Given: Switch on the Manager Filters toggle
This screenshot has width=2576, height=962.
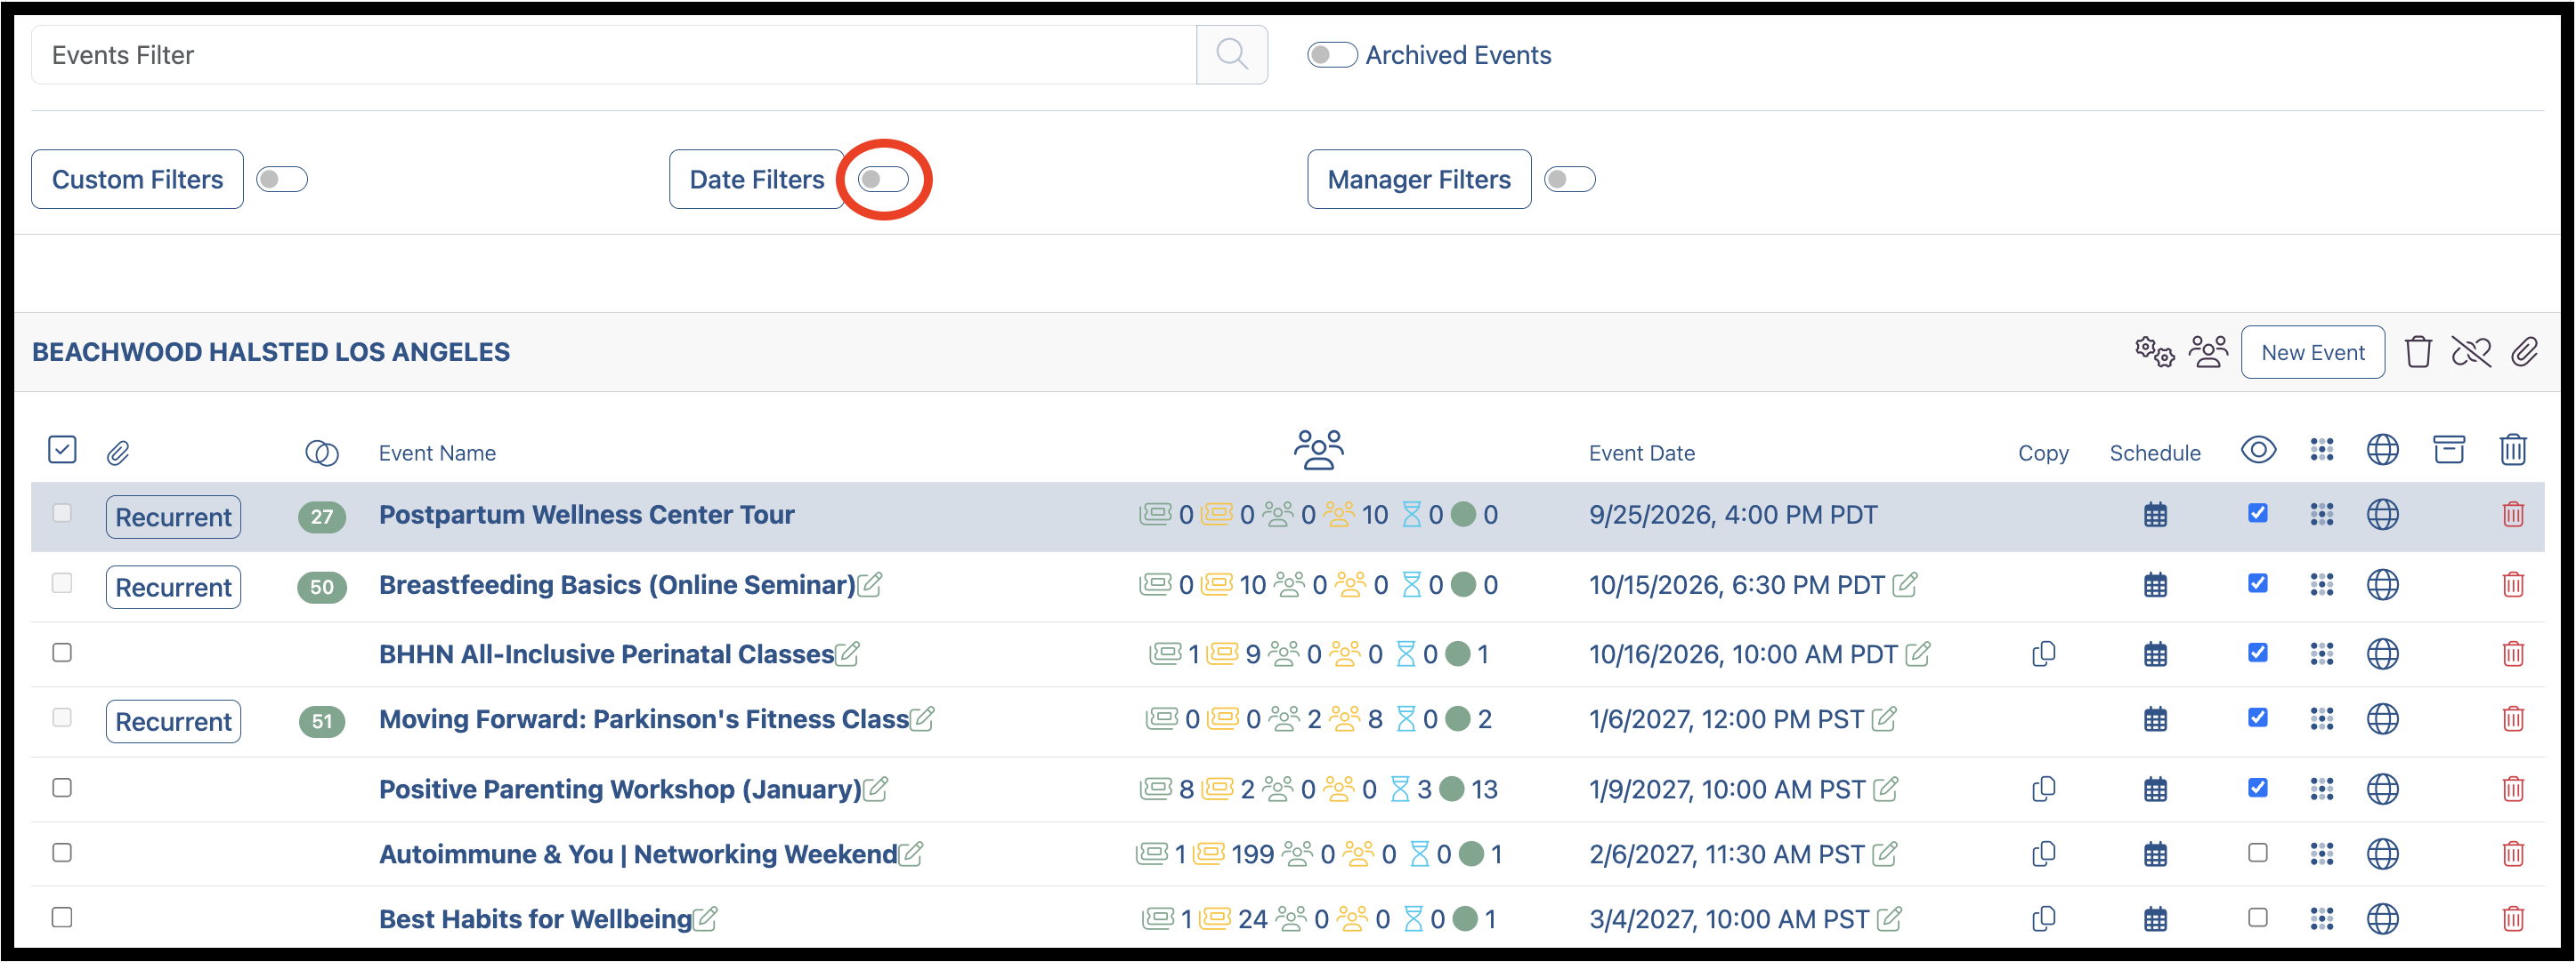Looking at the screenshot, I should tap(1569, 180).
